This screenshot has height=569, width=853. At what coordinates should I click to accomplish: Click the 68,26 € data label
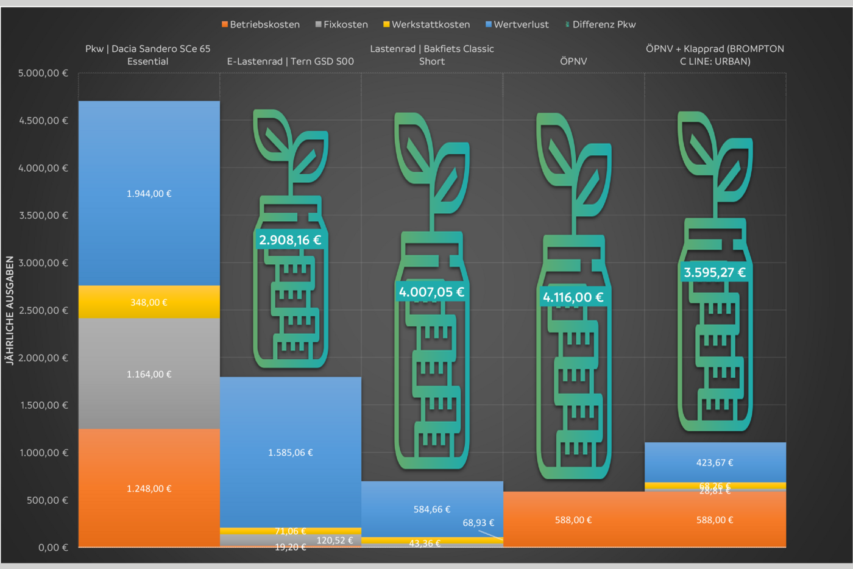click(x=715, y=486)
